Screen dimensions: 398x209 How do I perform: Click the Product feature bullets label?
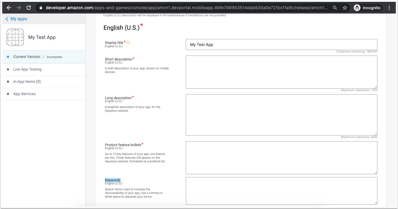[x=123, y=145]
